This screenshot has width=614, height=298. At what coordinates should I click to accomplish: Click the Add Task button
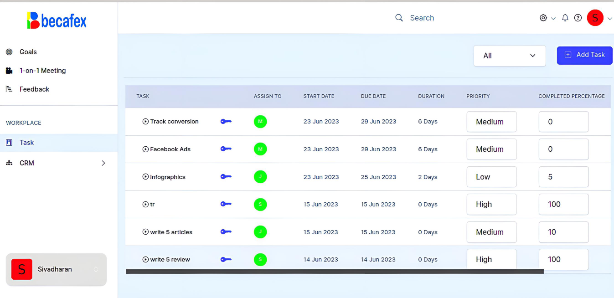pyautogui.click(x=584, y=55)
